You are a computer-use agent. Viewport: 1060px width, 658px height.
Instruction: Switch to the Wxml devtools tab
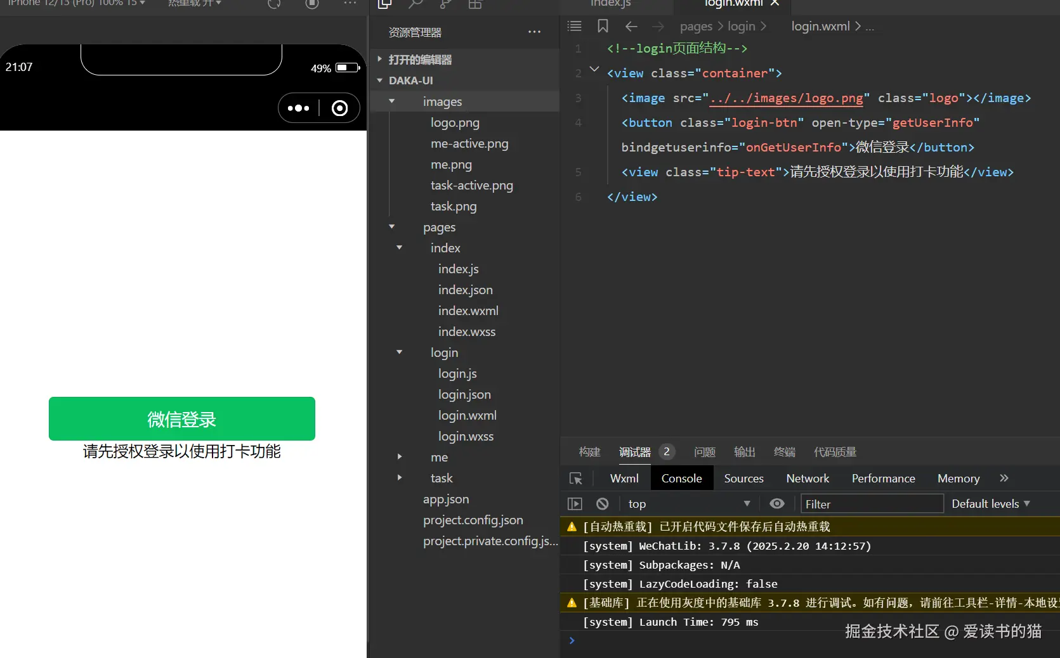(624, 479)
